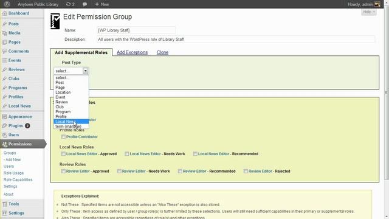389x219 pixels.
Task: Choose Profile from Post Type list
Action: [x=71, y=117]
